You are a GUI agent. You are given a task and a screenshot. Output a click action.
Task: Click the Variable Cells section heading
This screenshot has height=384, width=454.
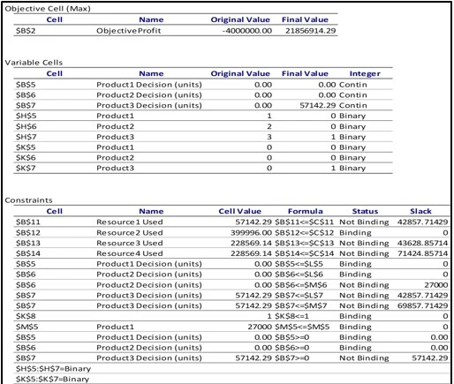point(34,63)
